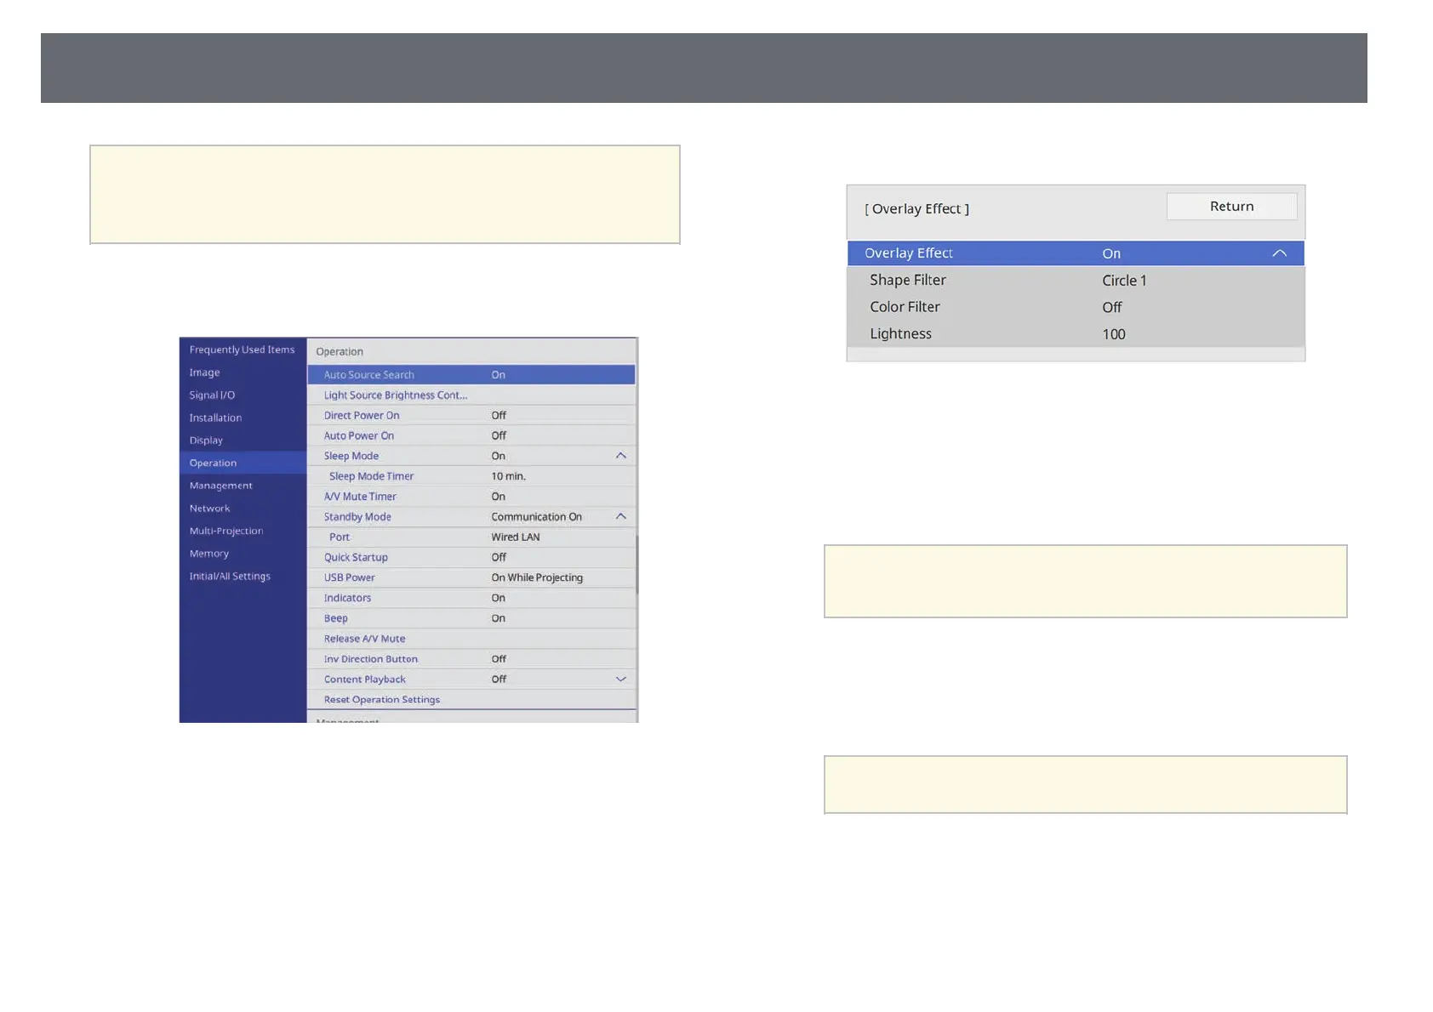Click the Operation header text
Screen dimensions: 1433x1012
[340, 352]
